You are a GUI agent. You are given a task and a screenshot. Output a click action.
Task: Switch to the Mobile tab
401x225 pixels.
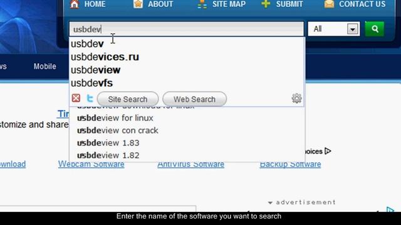[44, 66]
